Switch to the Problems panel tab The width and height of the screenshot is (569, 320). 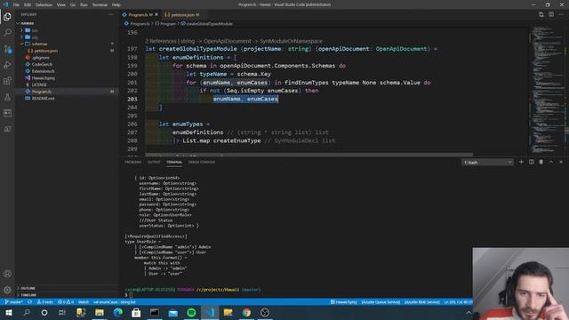click(133, 162)
